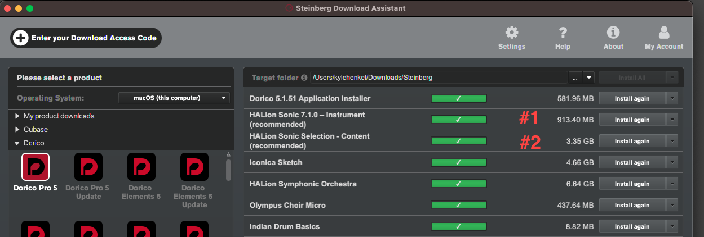
Task: Open dropdown arrow beside HALion Symphonic Orchestra's Install again
Action: coord(672,184)
